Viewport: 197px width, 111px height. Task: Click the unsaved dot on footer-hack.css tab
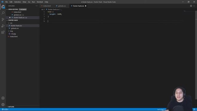click(x=86, y=6)
